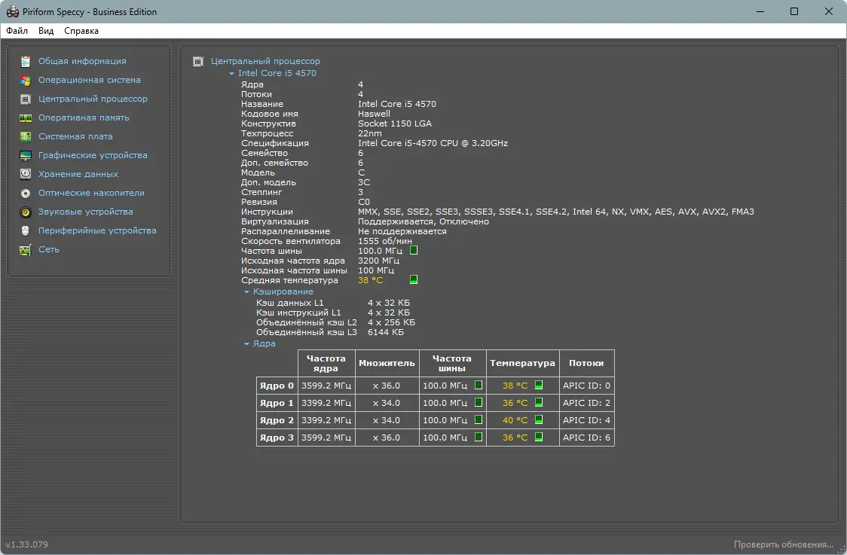Viewport: 847px width, 555px height.
Task: Open the Справка menu
Action: [81, 31]
